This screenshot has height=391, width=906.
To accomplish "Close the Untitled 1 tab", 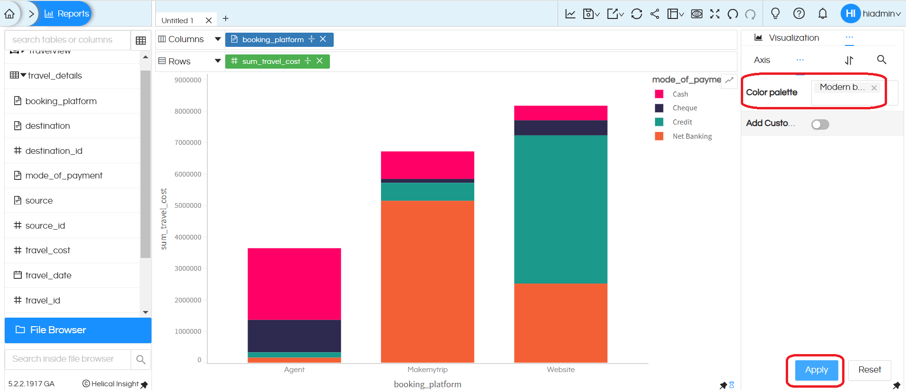I will (x=209, y=20).
